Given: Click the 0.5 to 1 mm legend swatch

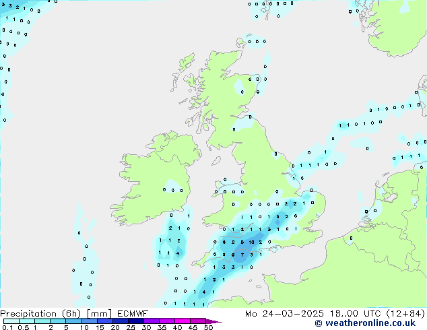Looking at the screenshot, I should (27, 321).
